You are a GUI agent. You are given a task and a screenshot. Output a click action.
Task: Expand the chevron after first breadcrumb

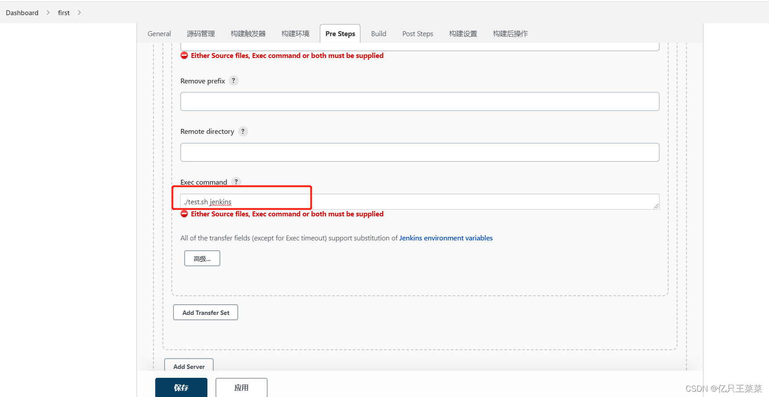pyautogui.click(x=79, y=12)
